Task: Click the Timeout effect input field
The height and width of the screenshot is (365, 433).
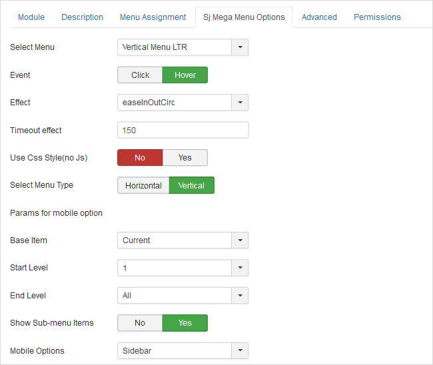Action: click(x=183, y=130)
